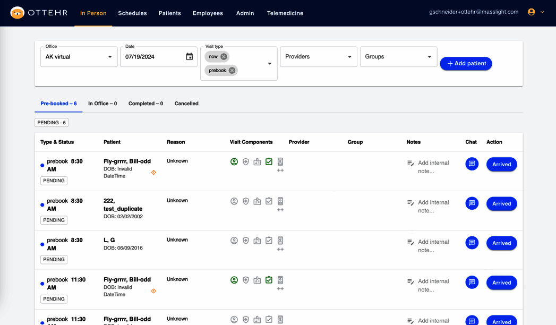556x325 pixels.
Task: Mark Fly-grrrr's 11:30 visit as Arrived
Action: click(501, 283)
